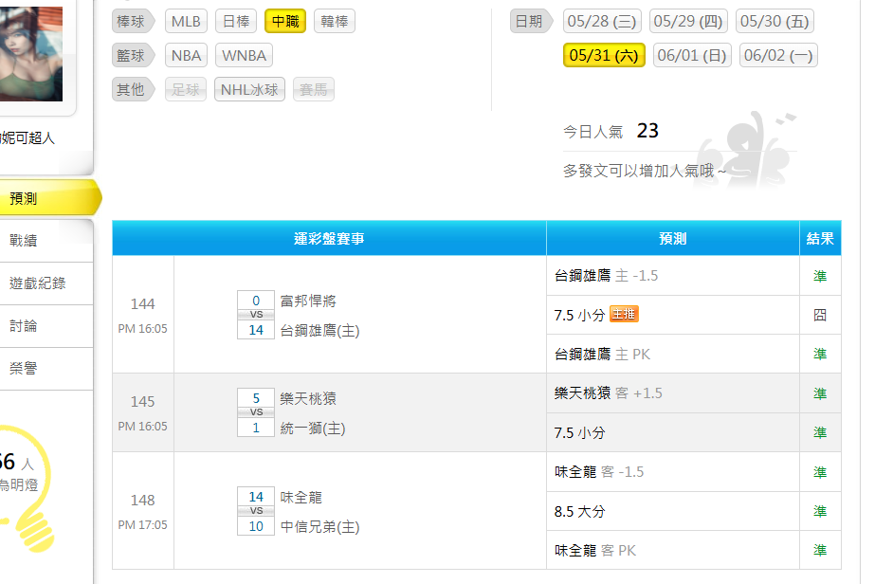This screenshot has height=584, width=875.
Task: Click the prediction 台鋼雄鷹 主 PK
Action: [x=602, y=354]
